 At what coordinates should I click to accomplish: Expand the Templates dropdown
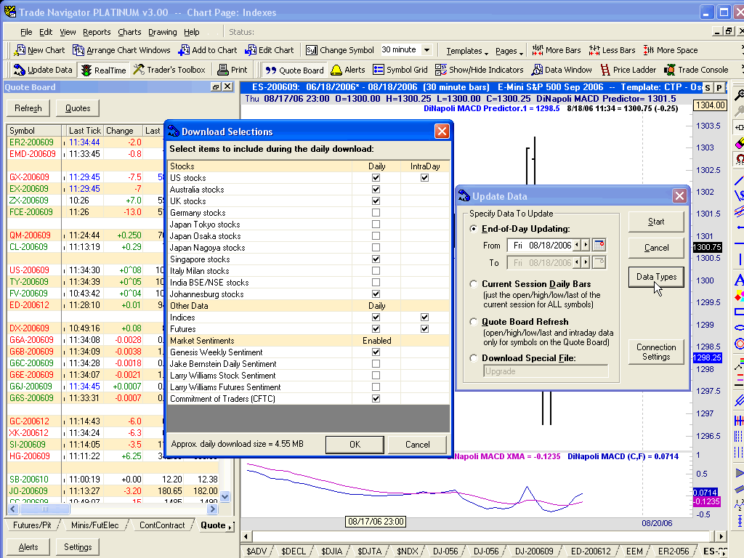(467, 51)
